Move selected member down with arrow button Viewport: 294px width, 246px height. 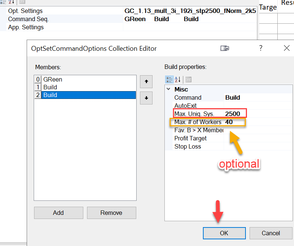tap(146, 98)
